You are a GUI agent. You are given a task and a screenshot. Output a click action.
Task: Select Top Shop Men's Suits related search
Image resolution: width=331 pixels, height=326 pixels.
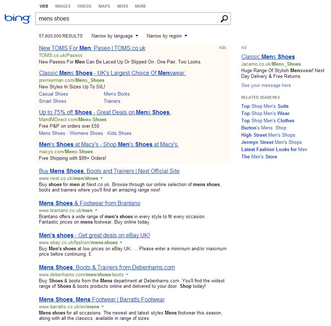[265, 106]
